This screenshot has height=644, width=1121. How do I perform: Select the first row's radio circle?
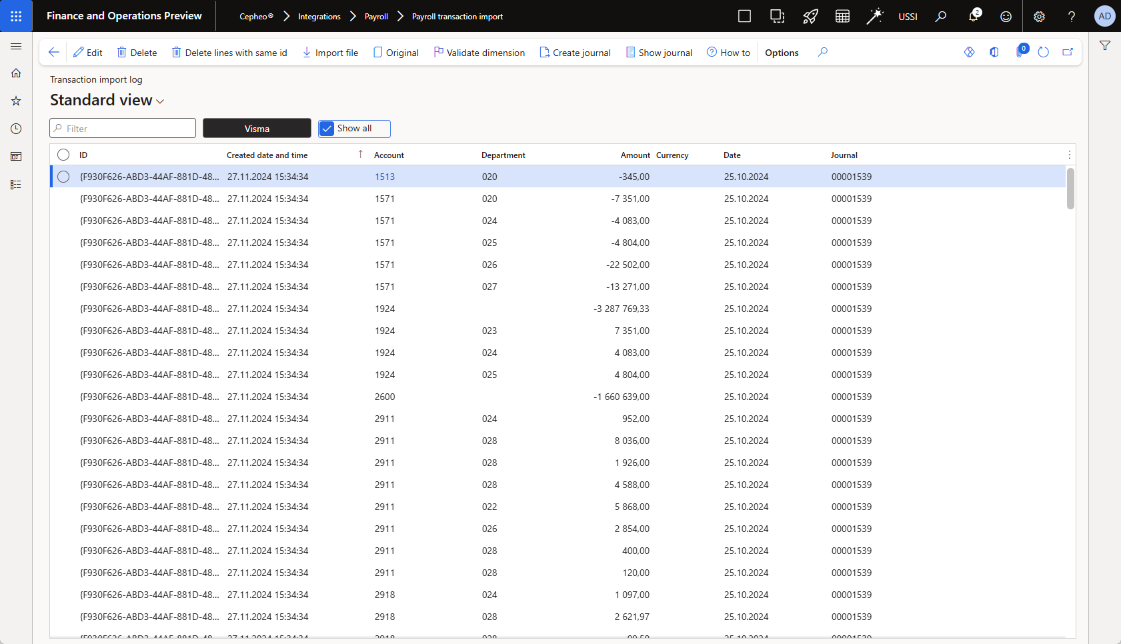tap(63, 177)
